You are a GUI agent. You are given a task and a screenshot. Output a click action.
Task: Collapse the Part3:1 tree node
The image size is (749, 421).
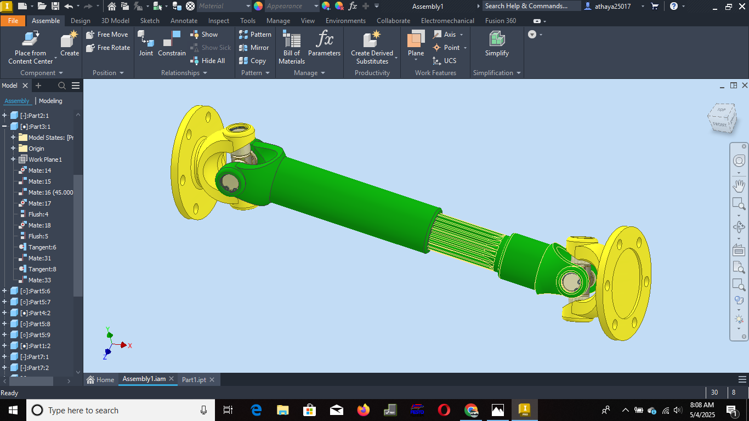pos(4,127)
